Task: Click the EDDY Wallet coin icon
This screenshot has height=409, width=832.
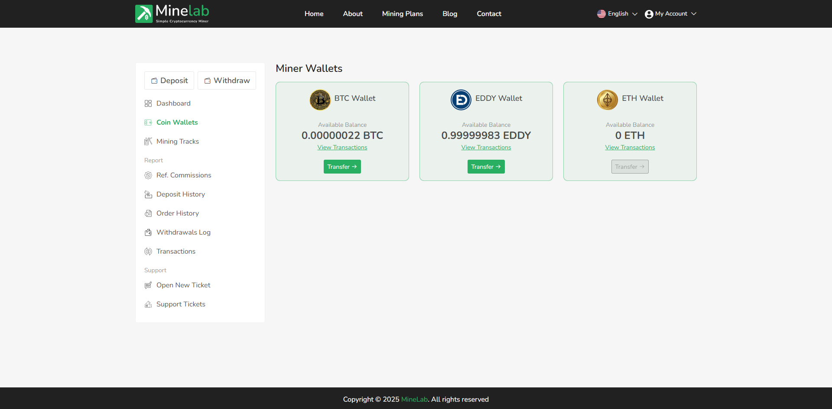Action: (461, 100)
